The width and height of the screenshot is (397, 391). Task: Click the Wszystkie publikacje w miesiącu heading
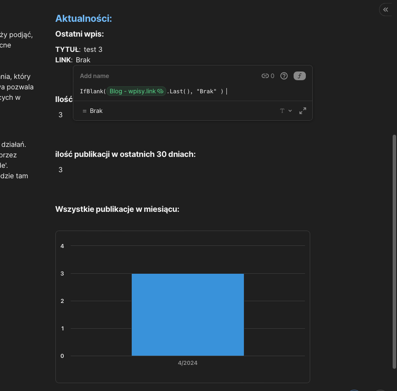tap(117, 209)
